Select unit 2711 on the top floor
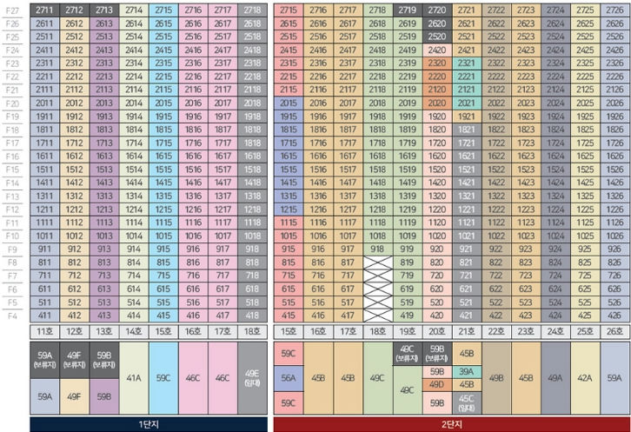The image size is (631, 432). pos(44,10)
